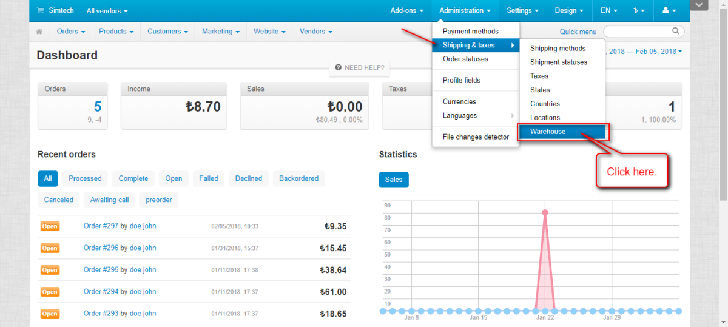
Task: Expand the Vendors navigation menu
Action: point(316,31)
